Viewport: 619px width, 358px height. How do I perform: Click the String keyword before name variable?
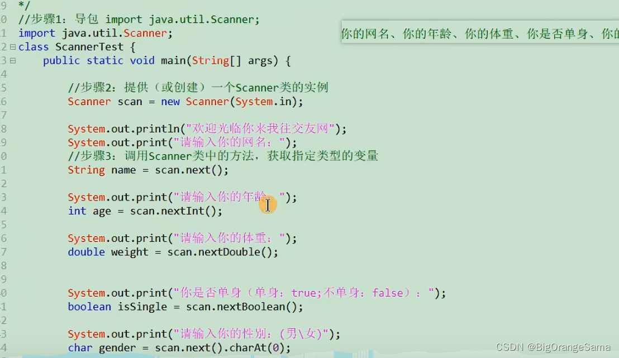(x=85, y=170)
